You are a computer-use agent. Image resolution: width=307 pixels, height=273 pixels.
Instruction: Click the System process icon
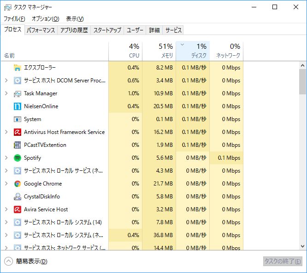tap(18, 119)
